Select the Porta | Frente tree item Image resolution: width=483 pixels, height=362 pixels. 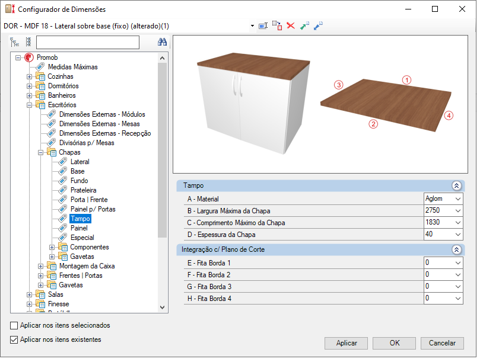(x=89, y=200)
